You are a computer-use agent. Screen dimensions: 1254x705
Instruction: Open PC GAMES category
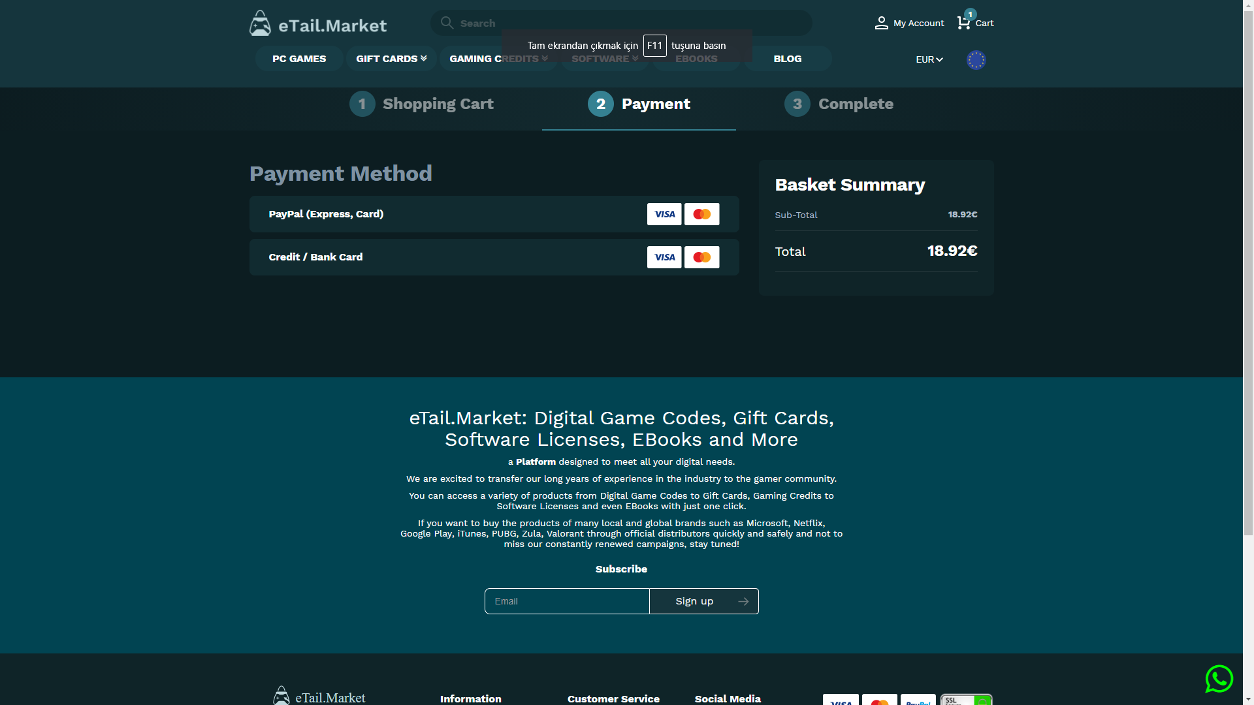pyautogui.click(x=299, y=59)
